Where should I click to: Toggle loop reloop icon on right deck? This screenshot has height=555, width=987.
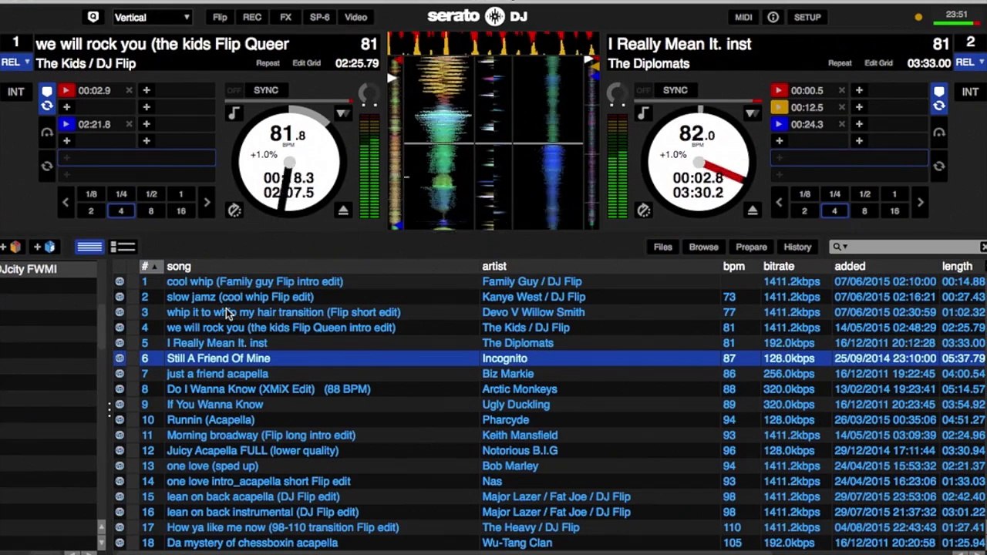tap(938, 166)
